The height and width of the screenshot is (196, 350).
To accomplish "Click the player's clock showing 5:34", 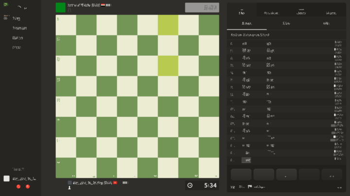I will (202, 185).
